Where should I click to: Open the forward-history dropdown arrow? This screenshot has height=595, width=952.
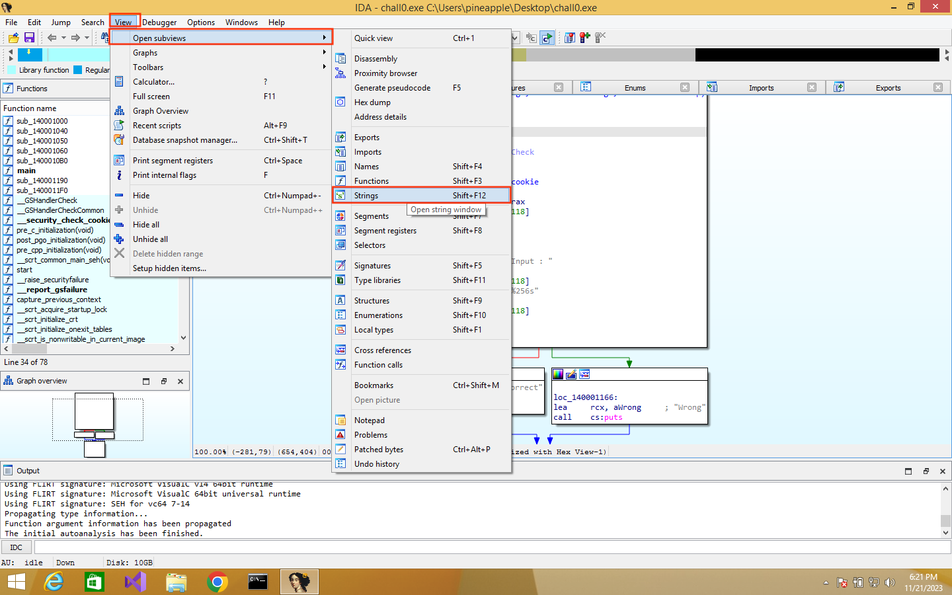[87, 38]
